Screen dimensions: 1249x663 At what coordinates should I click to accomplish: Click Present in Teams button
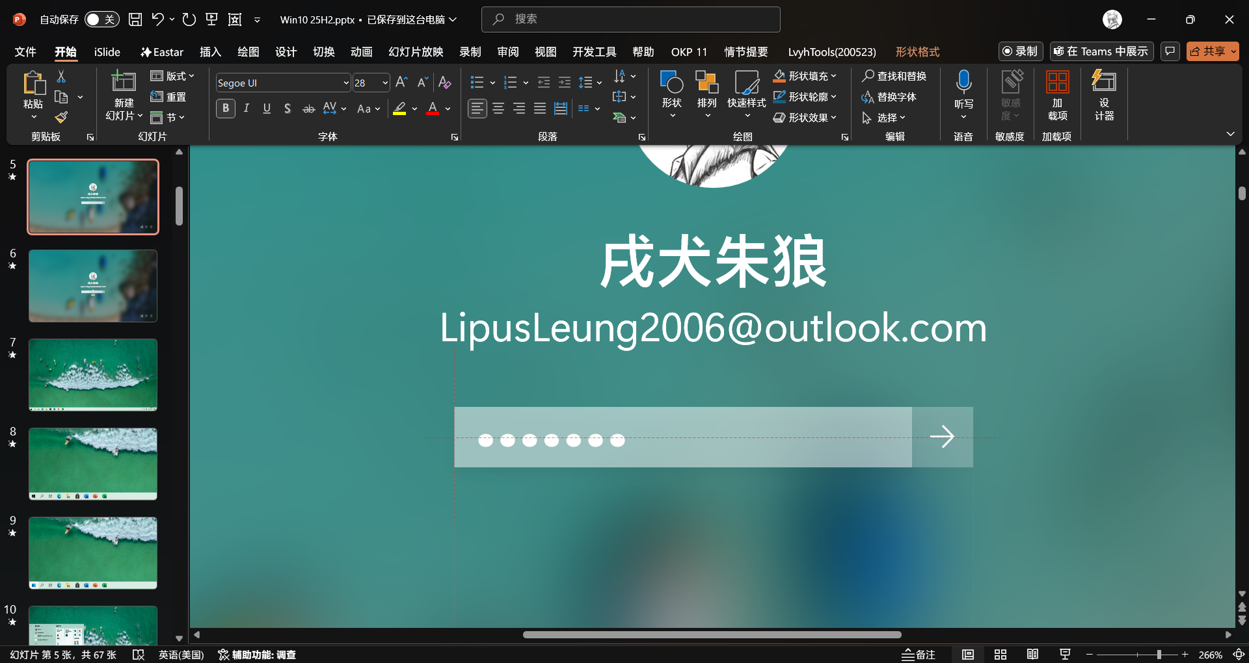coord(1101,51)
